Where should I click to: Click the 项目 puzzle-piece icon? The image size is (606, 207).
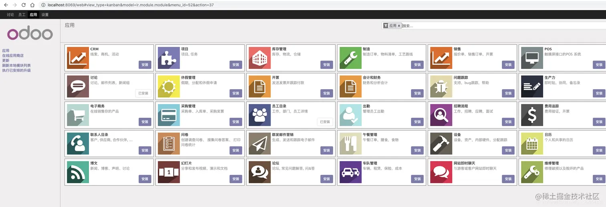pyautogui.click(x=169, y=58)
